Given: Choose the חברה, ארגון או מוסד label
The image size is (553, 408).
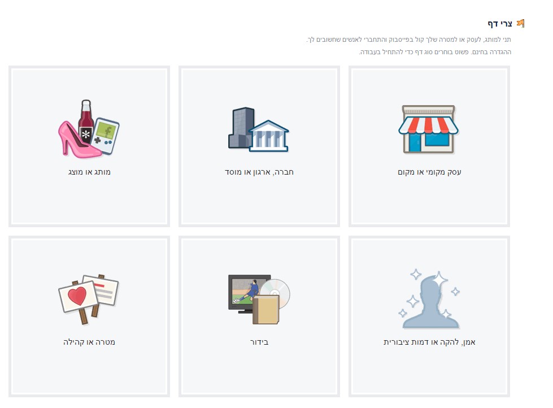Looking at the screenshot, I should (259, 172).
